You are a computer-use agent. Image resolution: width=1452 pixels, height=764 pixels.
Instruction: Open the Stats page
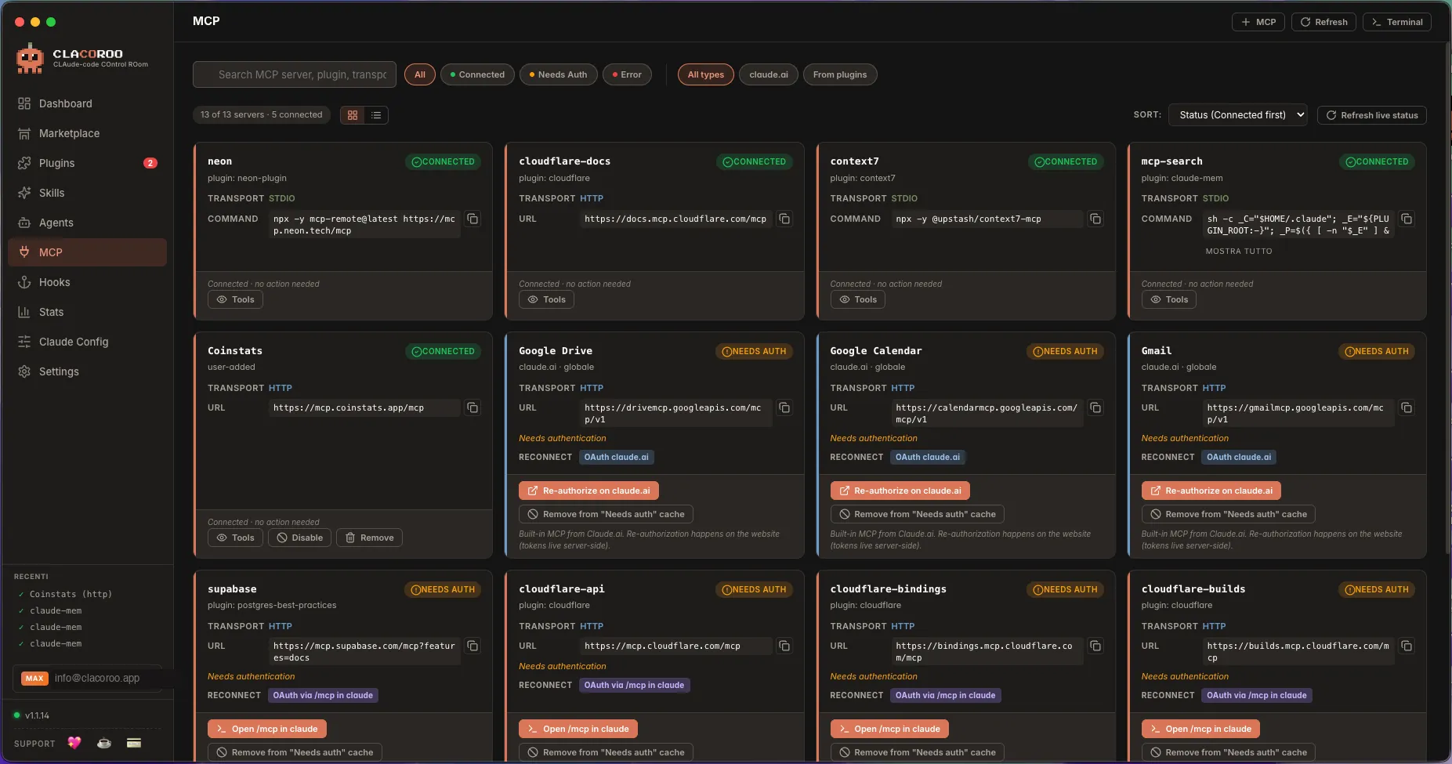(87, 312)
